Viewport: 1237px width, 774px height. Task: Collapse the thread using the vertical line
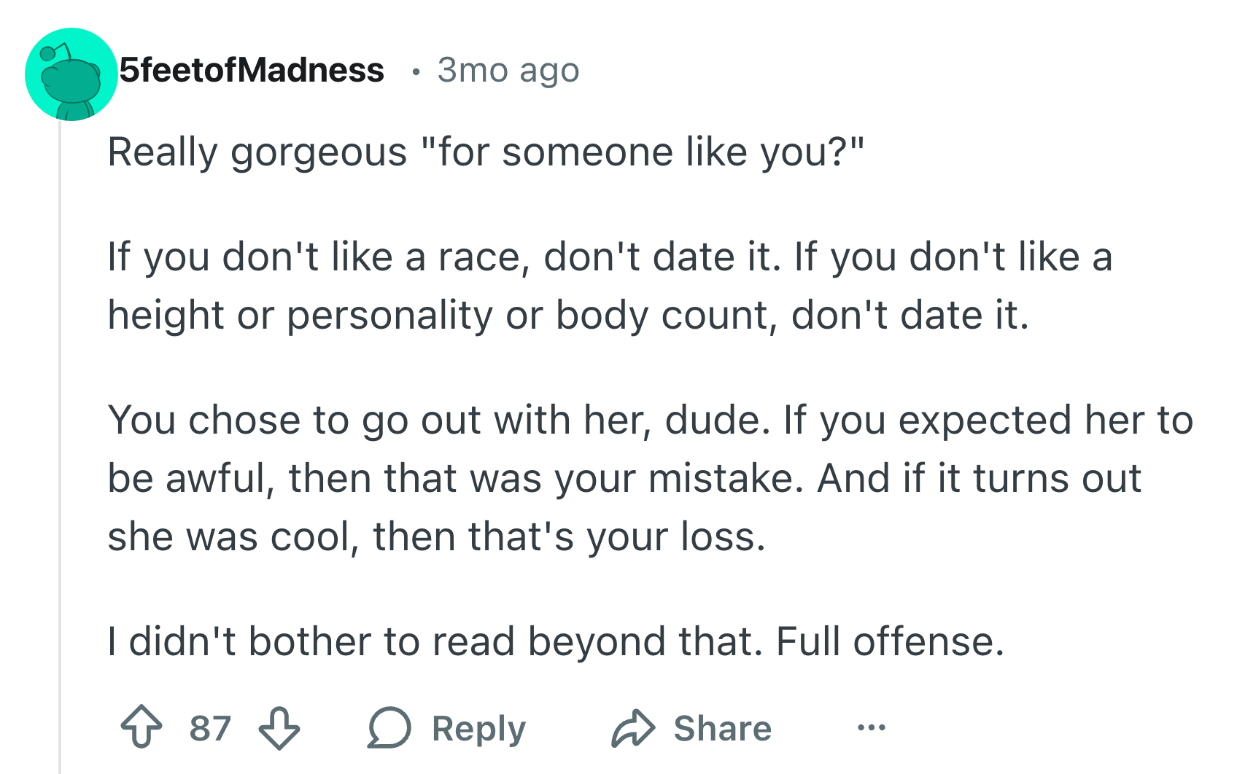60,437
